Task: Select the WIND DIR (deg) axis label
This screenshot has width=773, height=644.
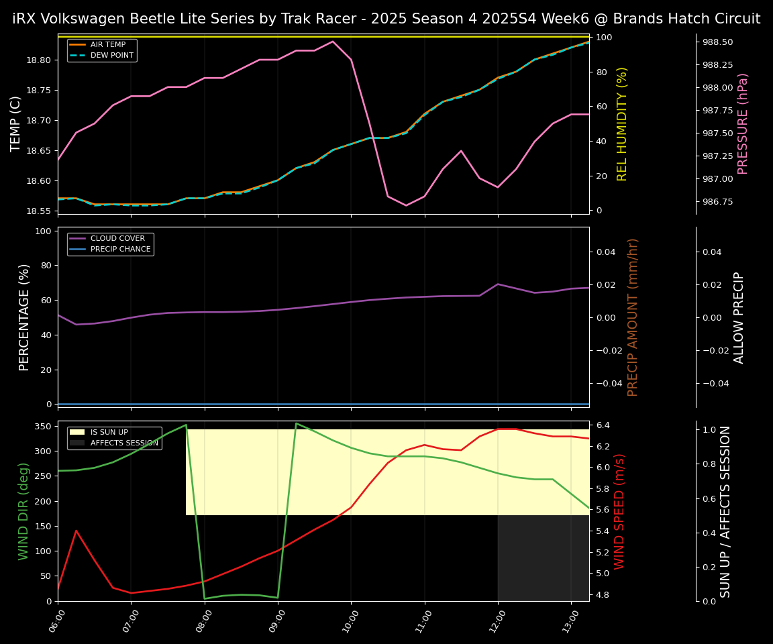Action: [x=24, y=511]
